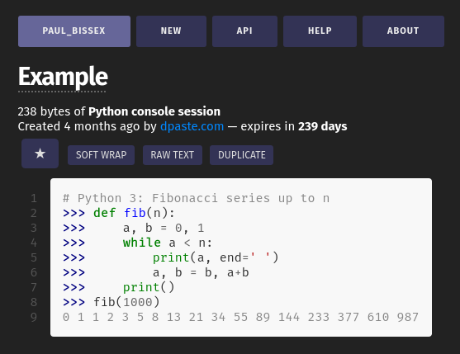
Task: Click the Fibonacci output line '0 1 1 2 3'
Action: [240, 318]
